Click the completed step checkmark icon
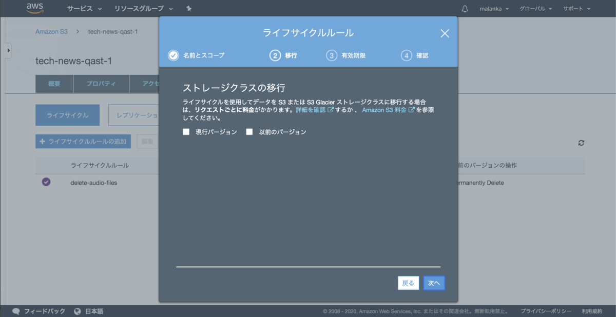The width and height of the screenshot is (616, 317). tap(174, 55)
